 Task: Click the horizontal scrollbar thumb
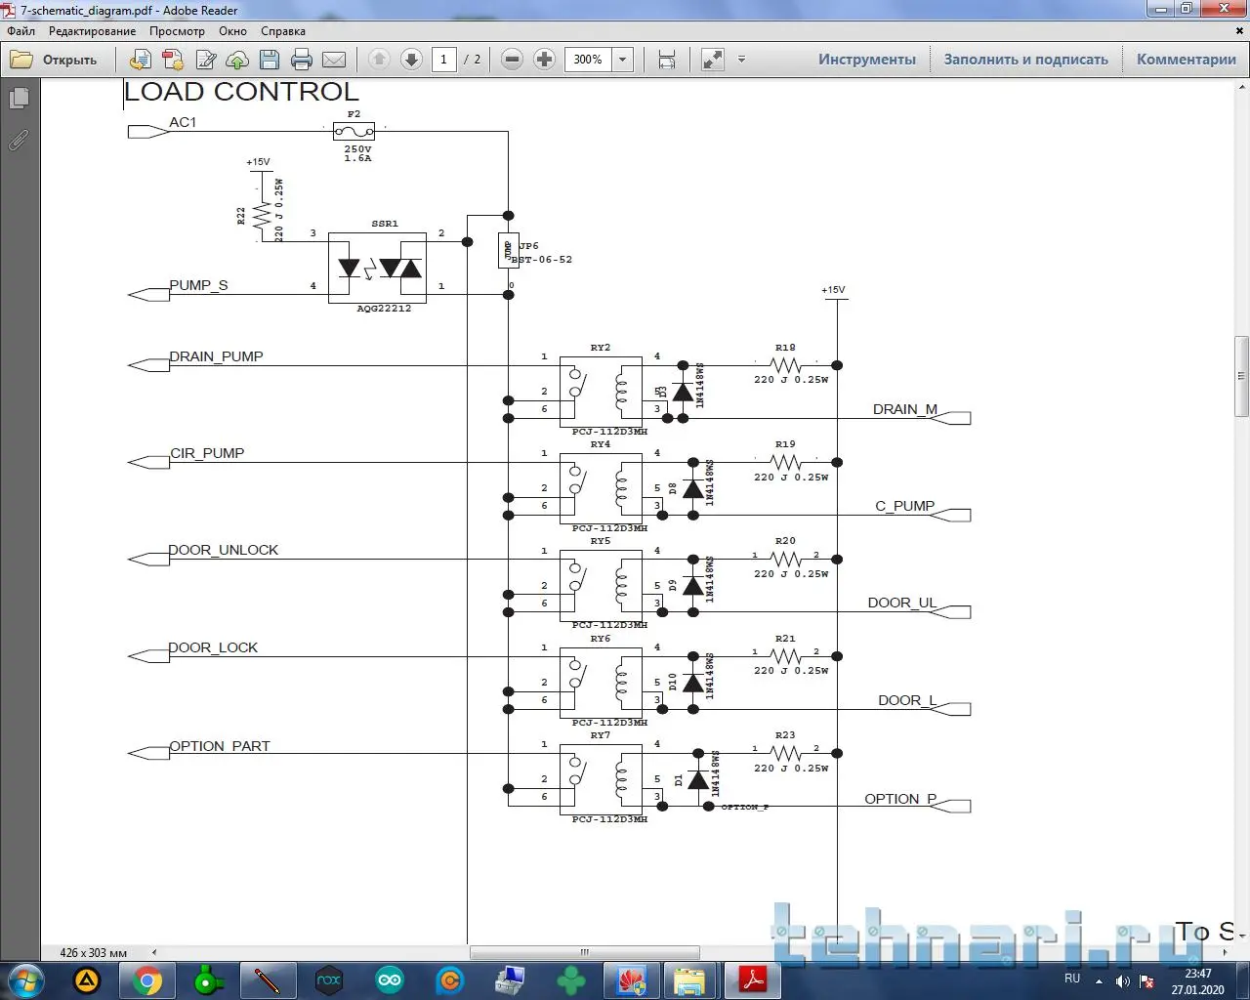(x=584, y=952)
